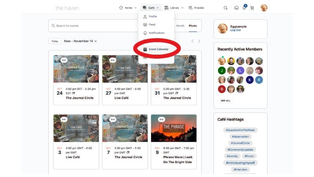Click the #QuestionForTheWeek hashtag
This screenshot has width=314, height=177.
click(240, 130)
